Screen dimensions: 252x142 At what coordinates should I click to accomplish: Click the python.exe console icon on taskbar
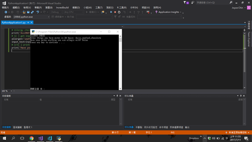[x=59, y=138]
